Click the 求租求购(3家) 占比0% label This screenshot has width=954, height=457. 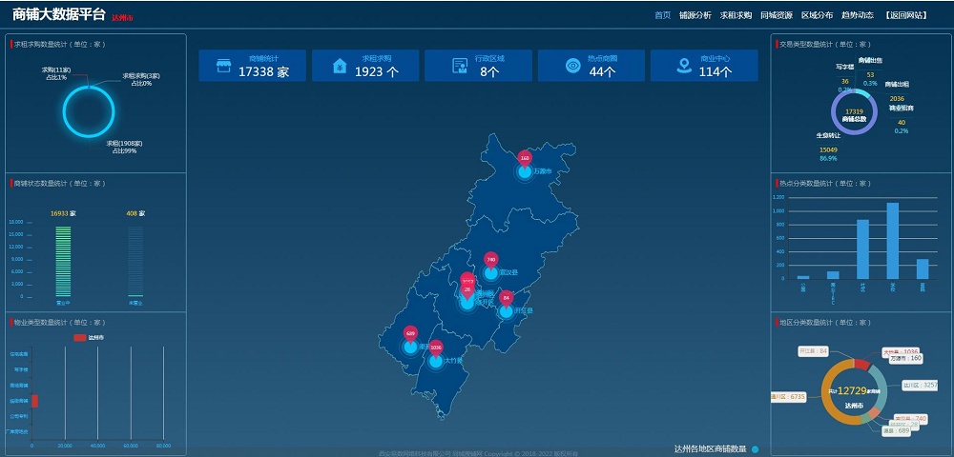coord(141,80)
